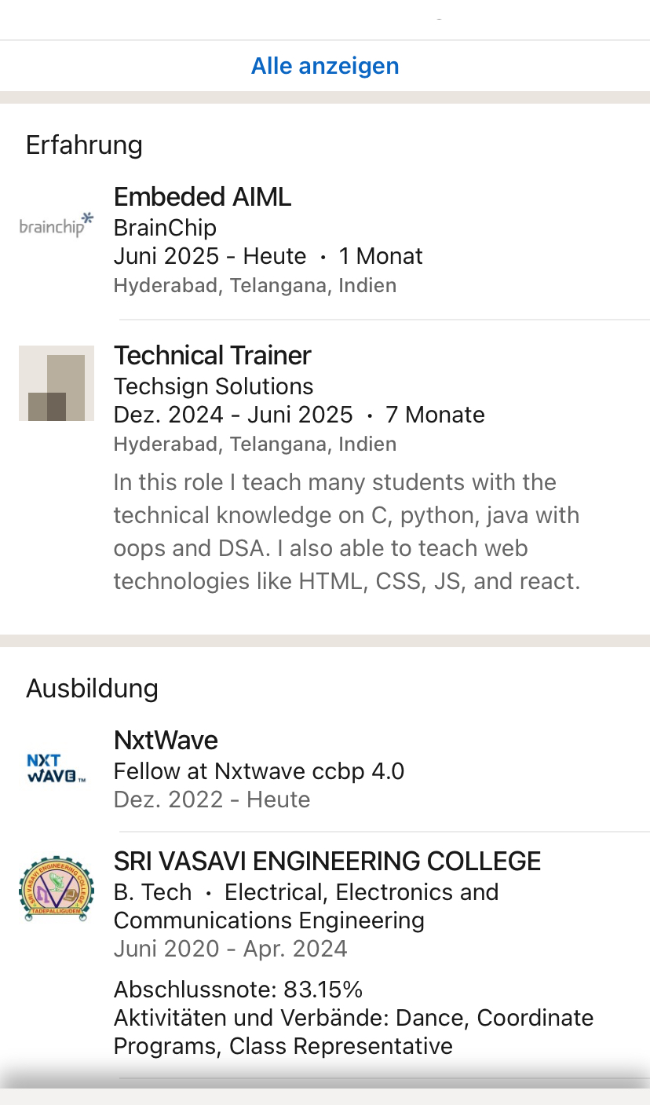Tap Fellow at Nxtwave ccbp 4.0 text
The width and height of the screenshot is (650, 1105).
coord(259,771)
